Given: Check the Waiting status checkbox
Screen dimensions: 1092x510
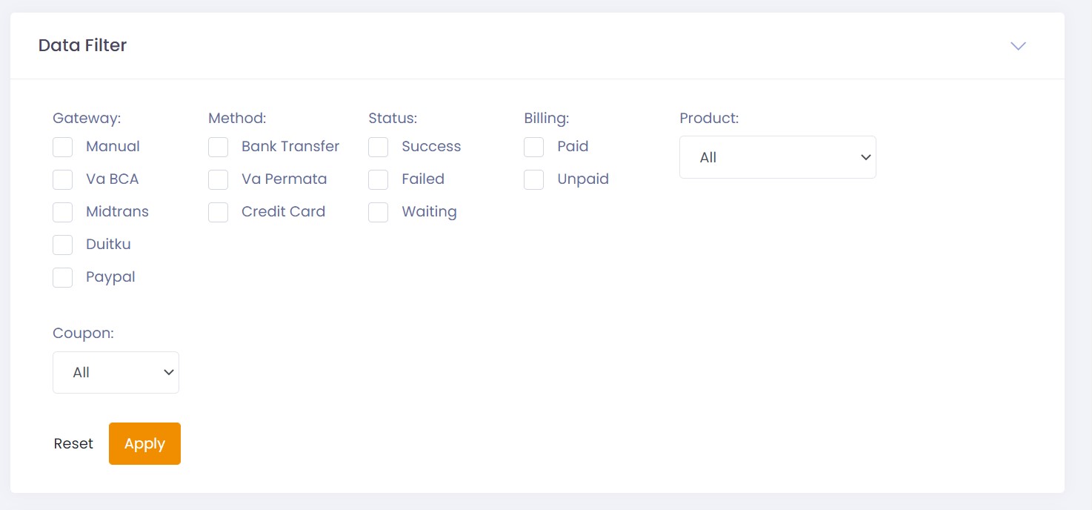Looking at the screenshot, I should [x=379, y=212].
